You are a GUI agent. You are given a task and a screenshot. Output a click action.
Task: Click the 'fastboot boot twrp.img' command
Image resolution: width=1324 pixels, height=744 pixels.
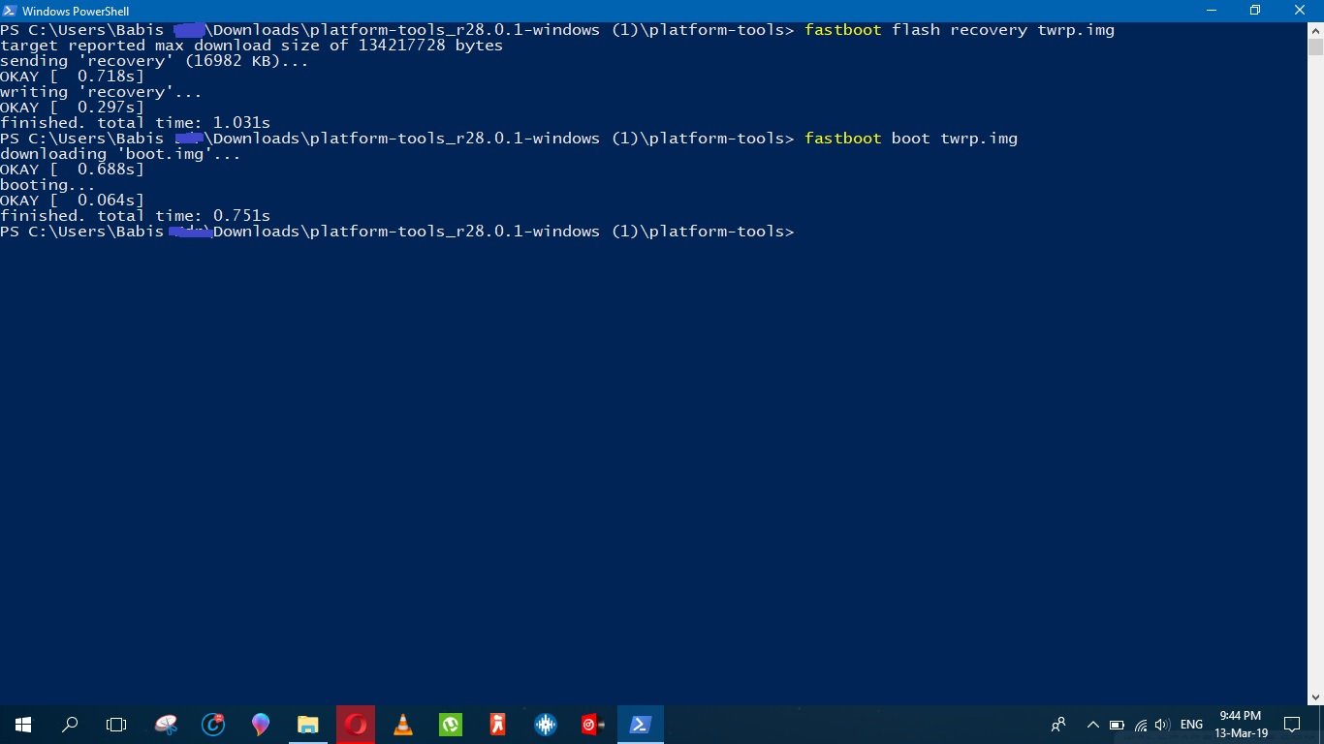point(911,139)
